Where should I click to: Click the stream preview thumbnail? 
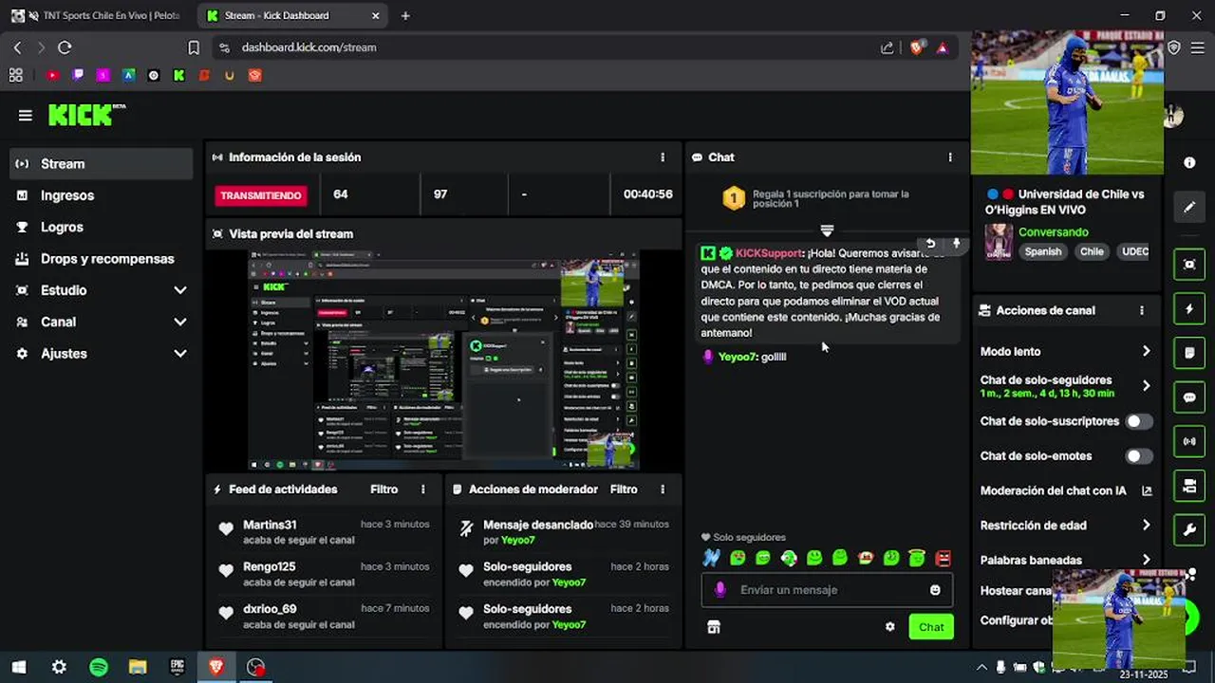(444, 360)
